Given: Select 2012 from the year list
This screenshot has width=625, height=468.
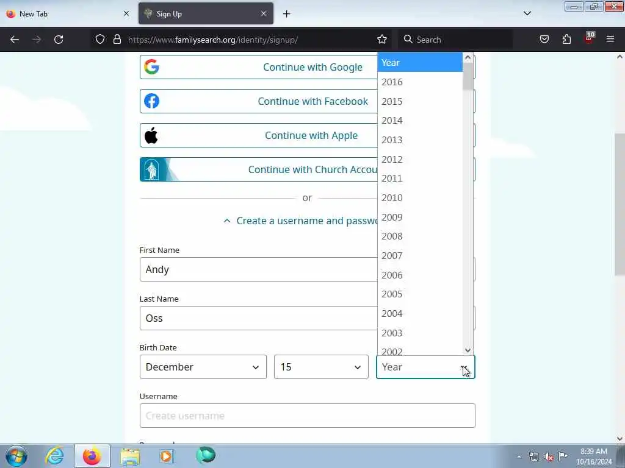Looking at the screenshot, I should [x=420, y=159].
